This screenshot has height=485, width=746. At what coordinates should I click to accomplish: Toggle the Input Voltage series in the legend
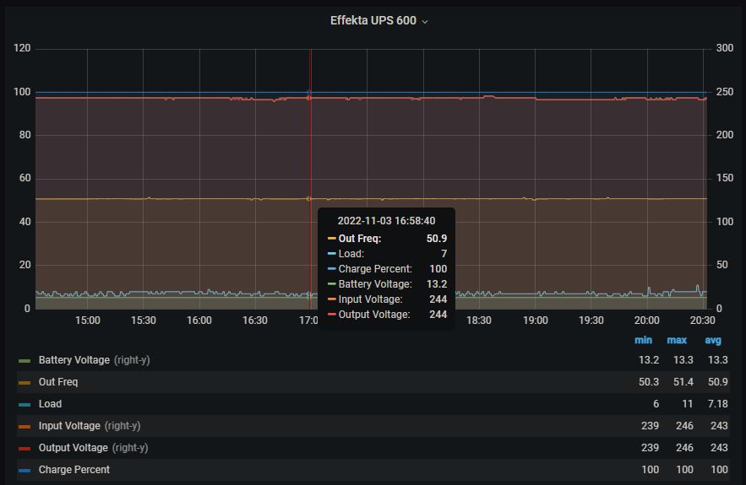coord(69,426)
